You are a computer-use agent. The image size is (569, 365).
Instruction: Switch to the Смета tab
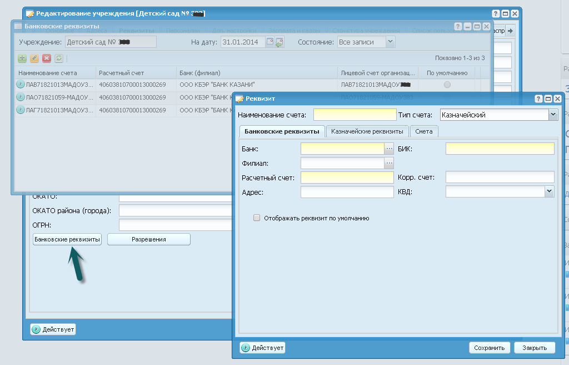pos(425,131)
